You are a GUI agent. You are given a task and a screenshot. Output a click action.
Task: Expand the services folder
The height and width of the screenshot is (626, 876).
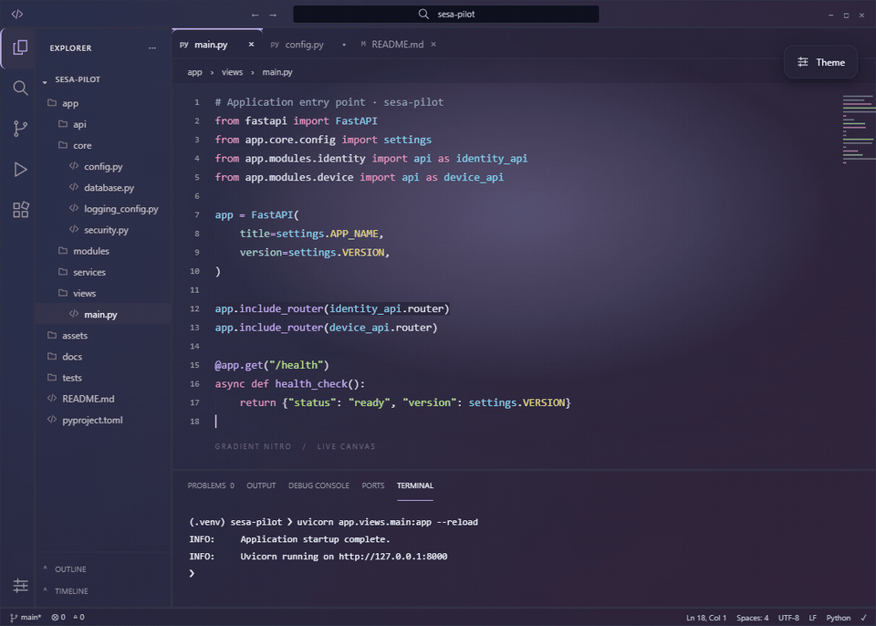pos(103,272)
